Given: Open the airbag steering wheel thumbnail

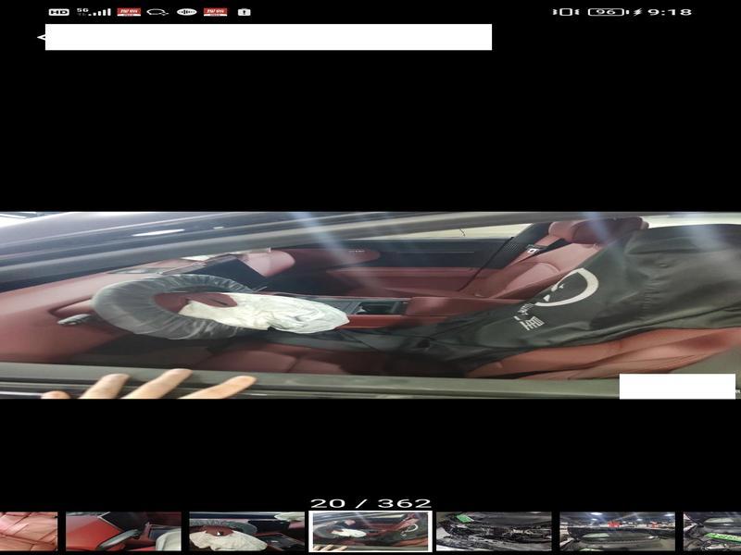Looking at the screenshot, I should tap(246, 531).
